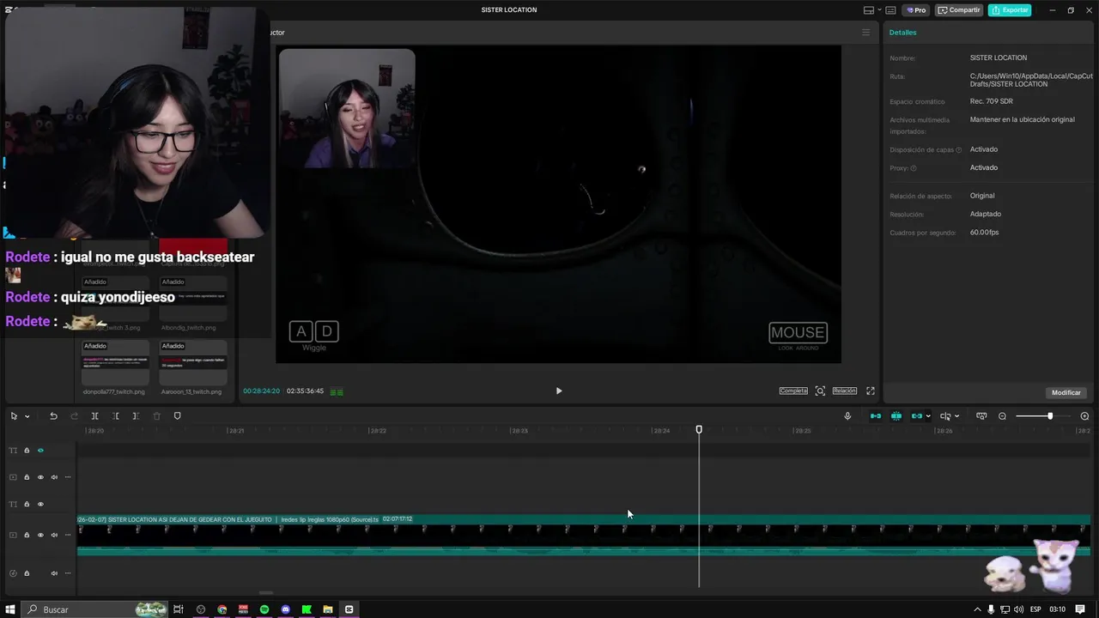Click the selection arrow tool

pos(14,416)
